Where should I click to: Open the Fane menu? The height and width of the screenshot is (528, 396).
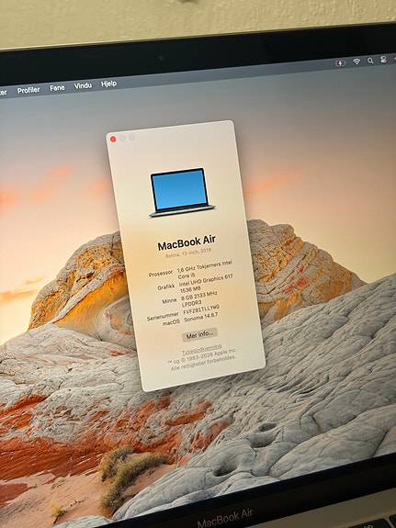(57, 88)
